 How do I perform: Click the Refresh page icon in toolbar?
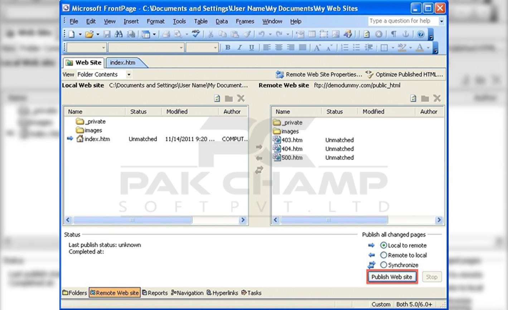367,34
